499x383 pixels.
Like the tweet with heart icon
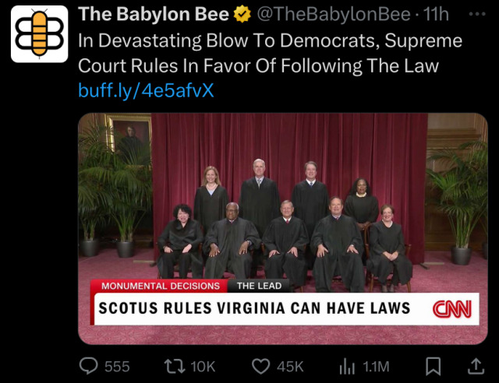pos(260,366)
